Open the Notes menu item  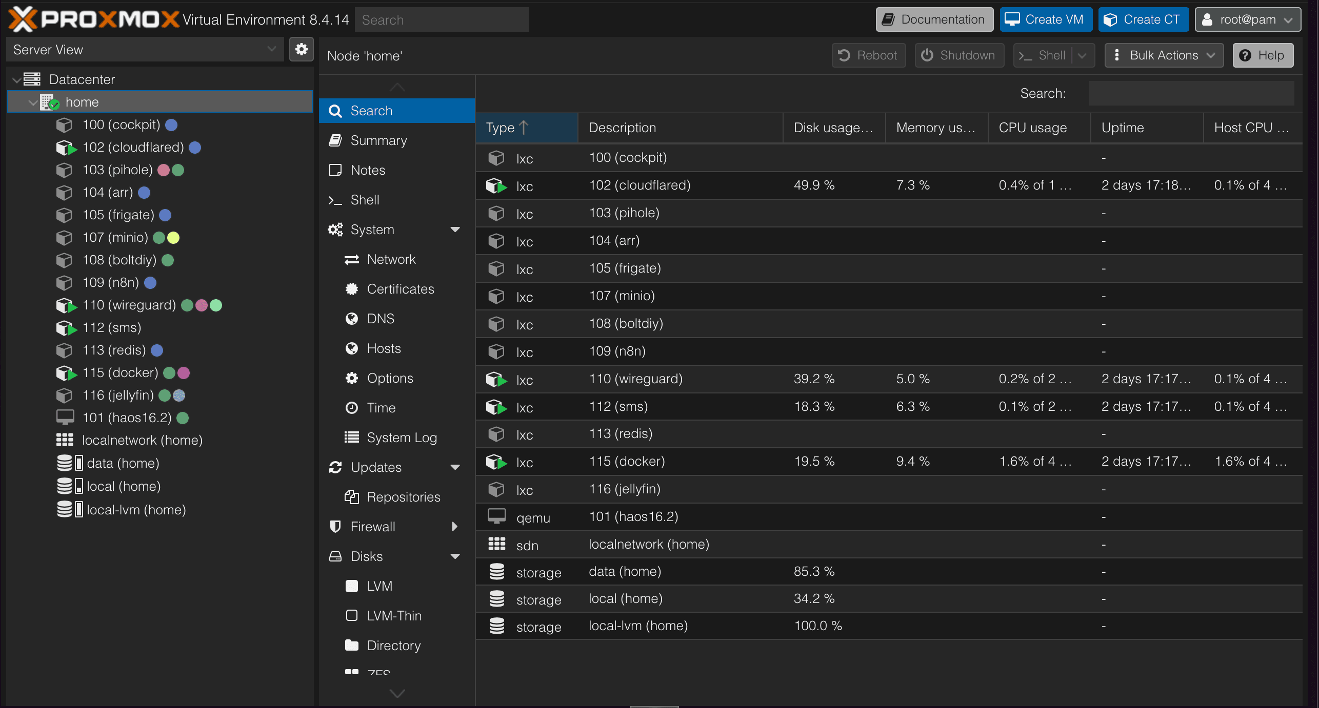click(x=397, y=170)
